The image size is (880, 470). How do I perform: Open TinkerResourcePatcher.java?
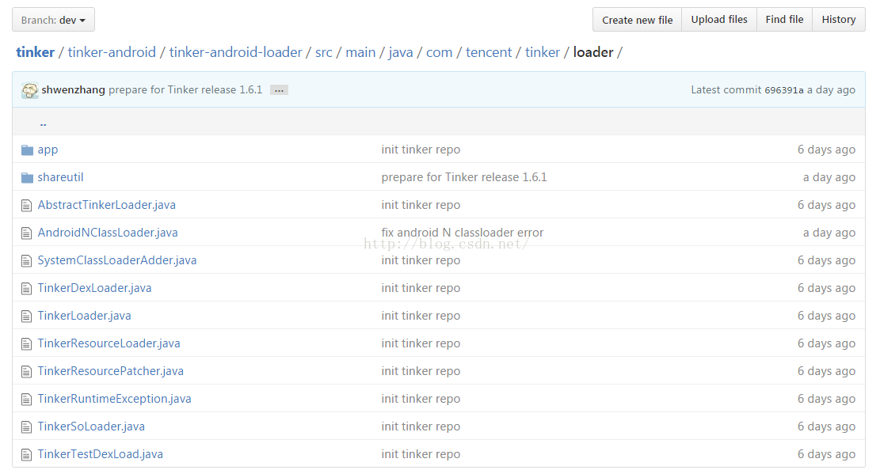(111, 371)
